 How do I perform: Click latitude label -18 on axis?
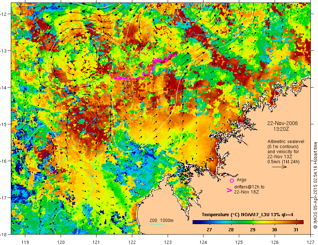click(x=4, y=235)
